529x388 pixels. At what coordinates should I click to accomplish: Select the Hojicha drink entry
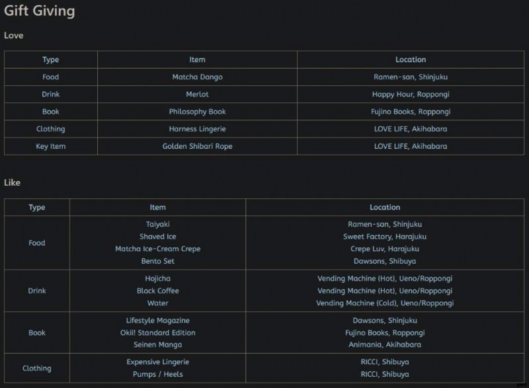click(x=157, y=279)
